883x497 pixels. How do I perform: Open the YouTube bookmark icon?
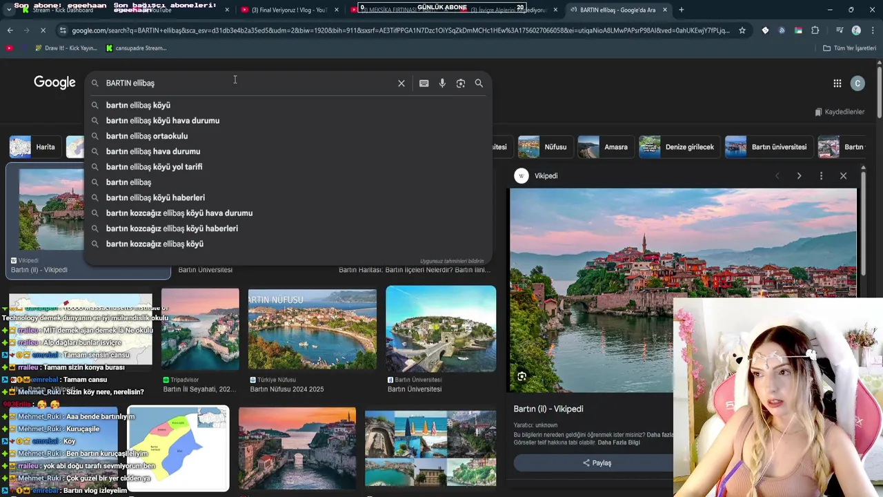9,48
